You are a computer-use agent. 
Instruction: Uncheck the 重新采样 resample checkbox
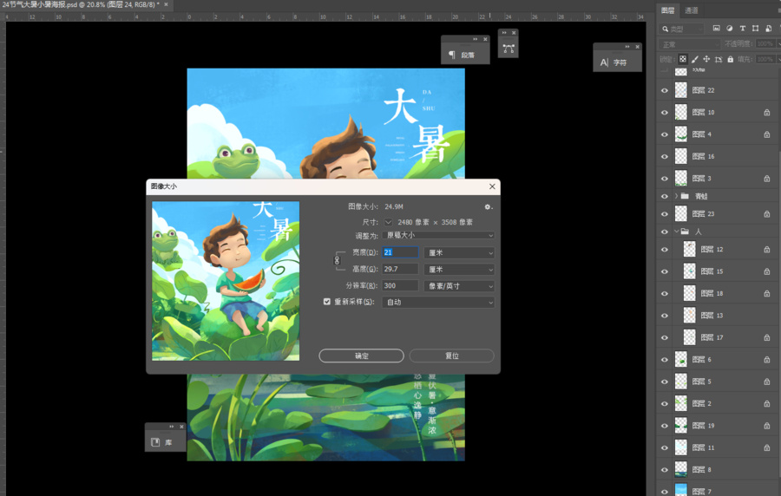[327, 302]
